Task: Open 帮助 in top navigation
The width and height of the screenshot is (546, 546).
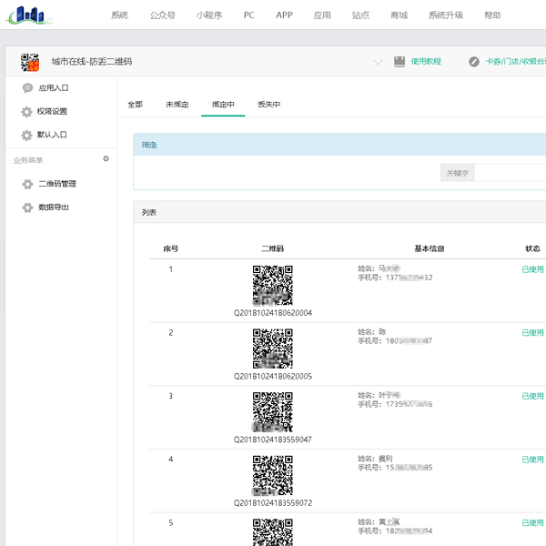Action: [x=492, y=15]
